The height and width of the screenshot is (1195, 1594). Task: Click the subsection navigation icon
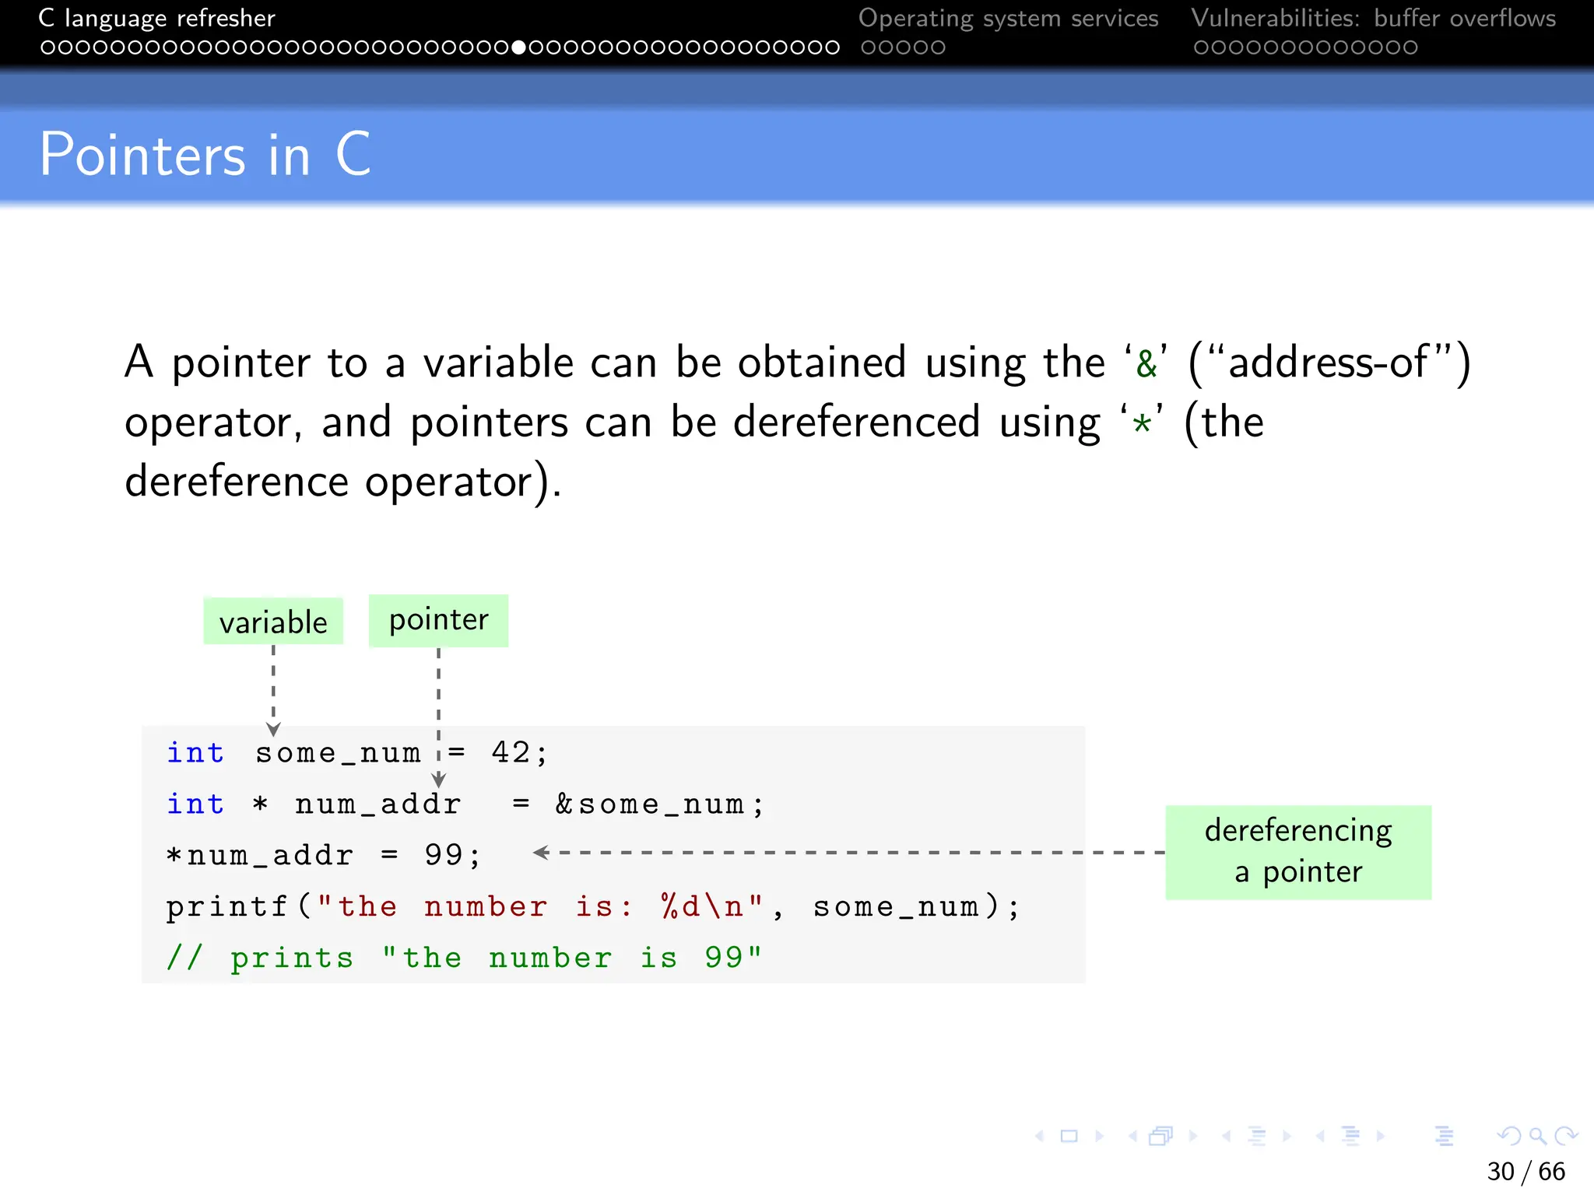pos(1256,1137)
